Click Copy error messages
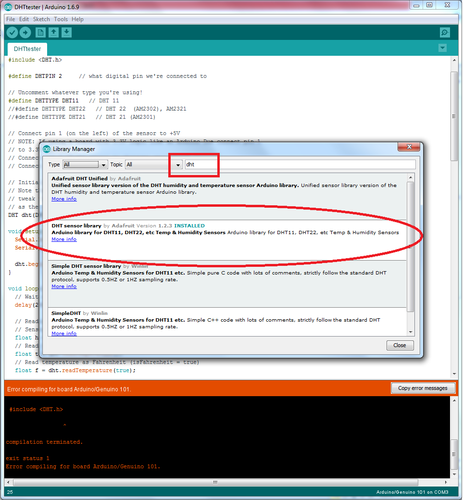This screenshot has width=463, height=500. pyautogui.click(x=423, y=388)
